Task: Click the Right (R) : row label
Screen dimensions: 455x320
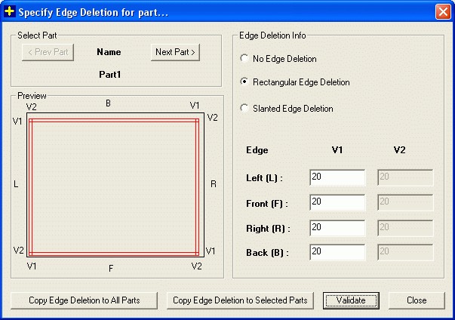Action: click(268, 229)
